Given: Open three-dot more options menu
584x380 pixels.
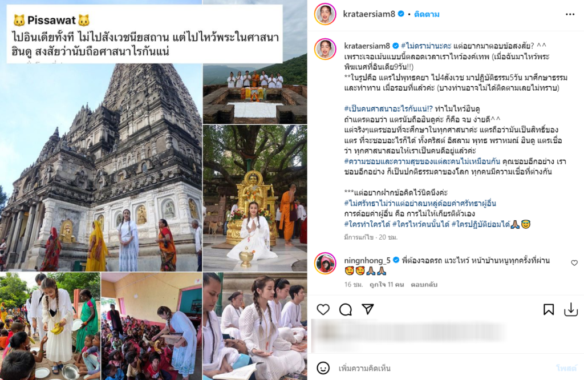Looking at the screenshot, I should [570, 14].
